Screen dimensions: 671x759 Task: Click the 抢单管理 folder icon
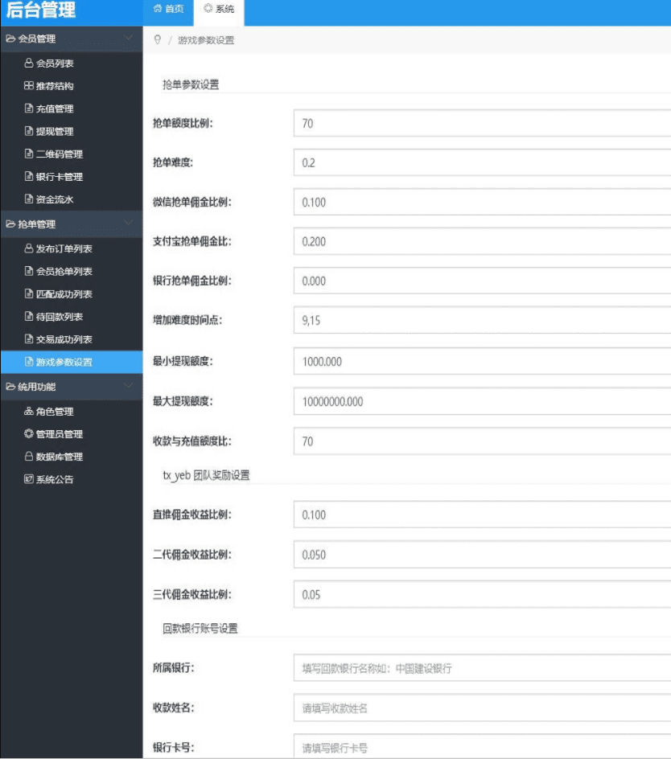10,224
